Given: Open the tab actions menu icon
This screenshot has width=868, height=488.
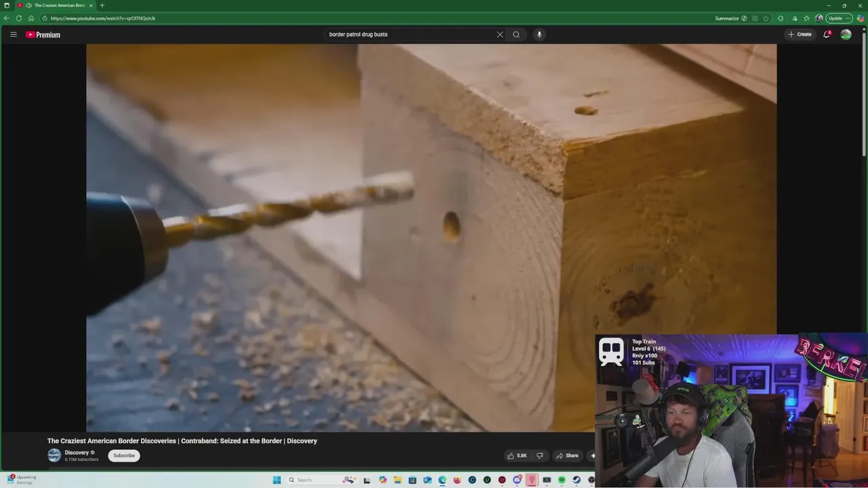Looking at the screenshot, I should point(7,5).
